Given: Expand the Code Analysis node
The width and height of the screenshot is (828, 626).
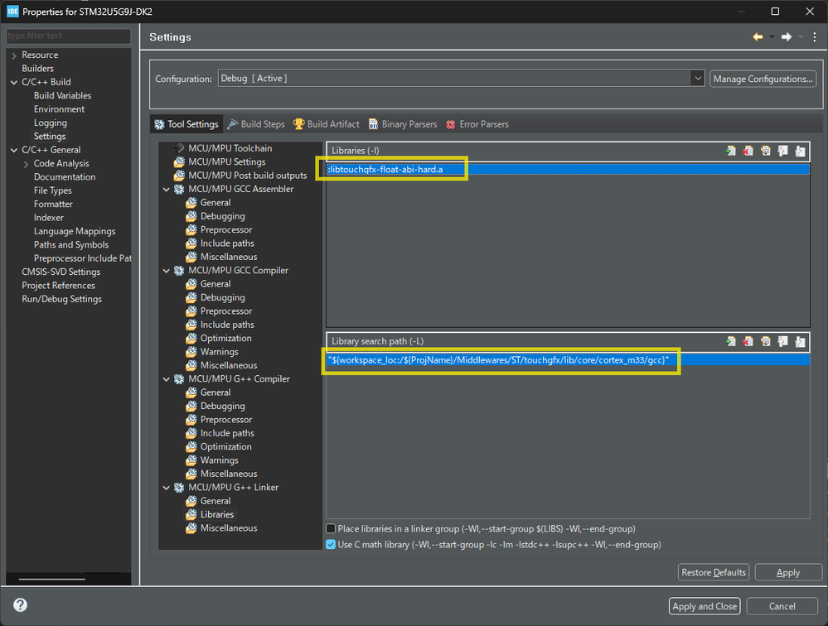Looking at the screenshot, I should 27,164.
